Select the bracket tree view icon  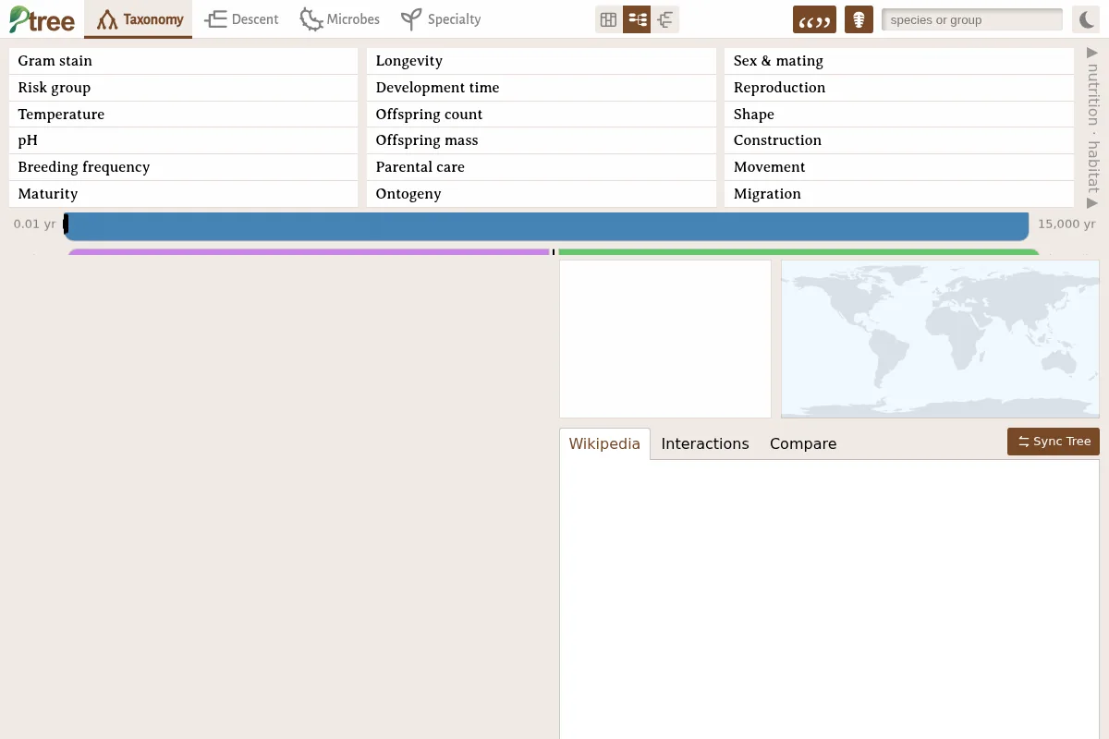coord(664,19)
